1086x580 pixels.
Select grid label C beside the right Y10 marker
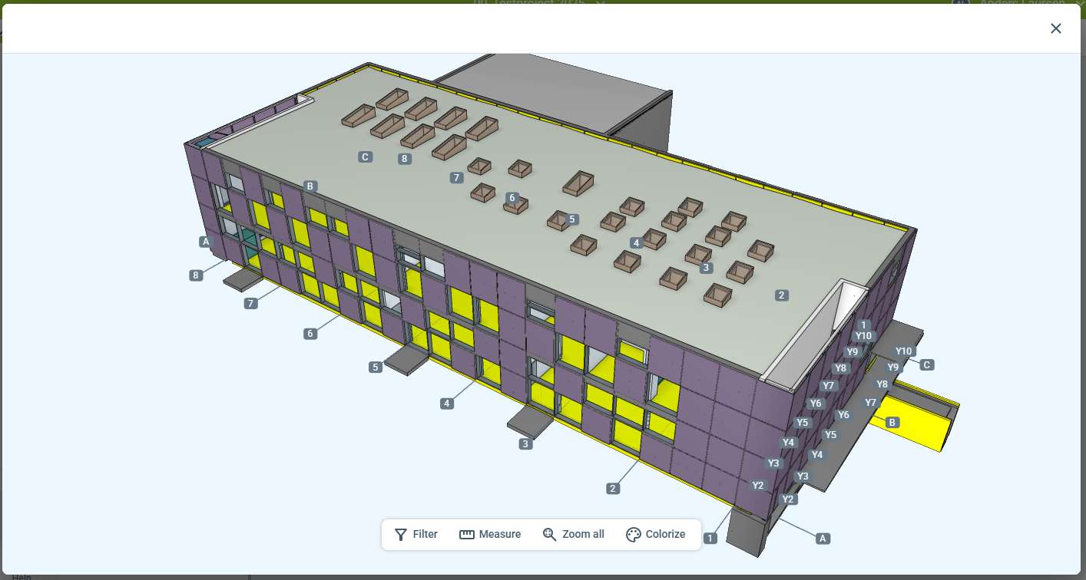pos(927,365)
